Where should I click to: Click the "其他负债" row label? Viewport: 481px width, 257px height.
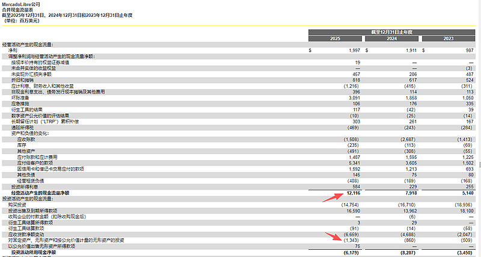[x=26, y=175]
